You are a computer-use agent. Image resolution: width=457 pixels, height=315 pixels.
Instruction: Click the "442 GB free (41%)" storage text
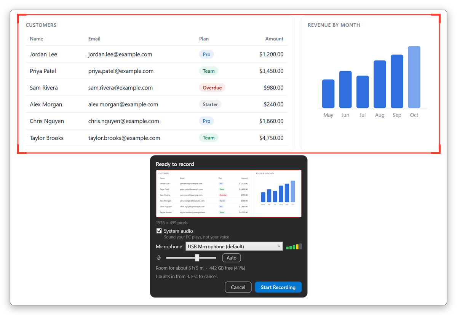point(227,268)
